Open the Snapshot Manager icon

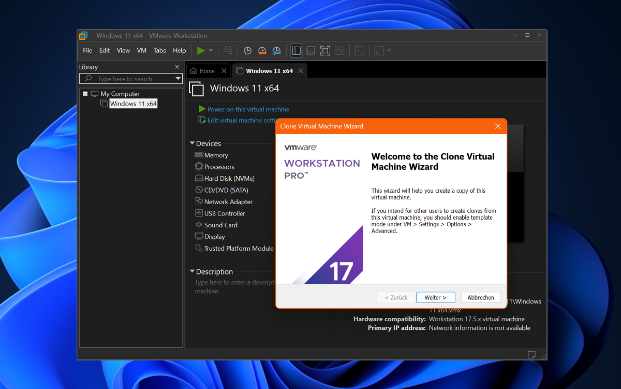276,50
